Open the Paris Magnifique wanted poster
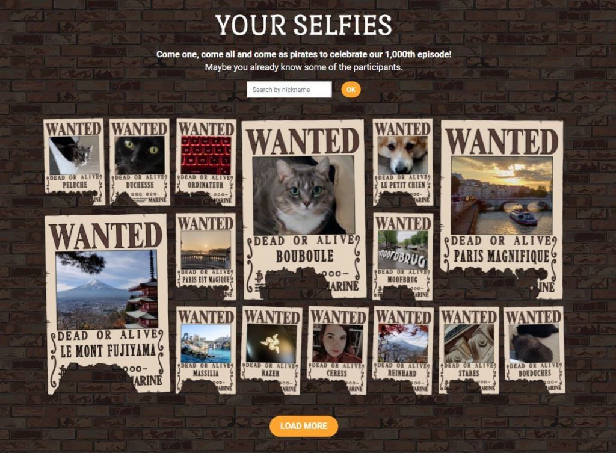This screenshot has height=453, width=616. click(502, 209)
